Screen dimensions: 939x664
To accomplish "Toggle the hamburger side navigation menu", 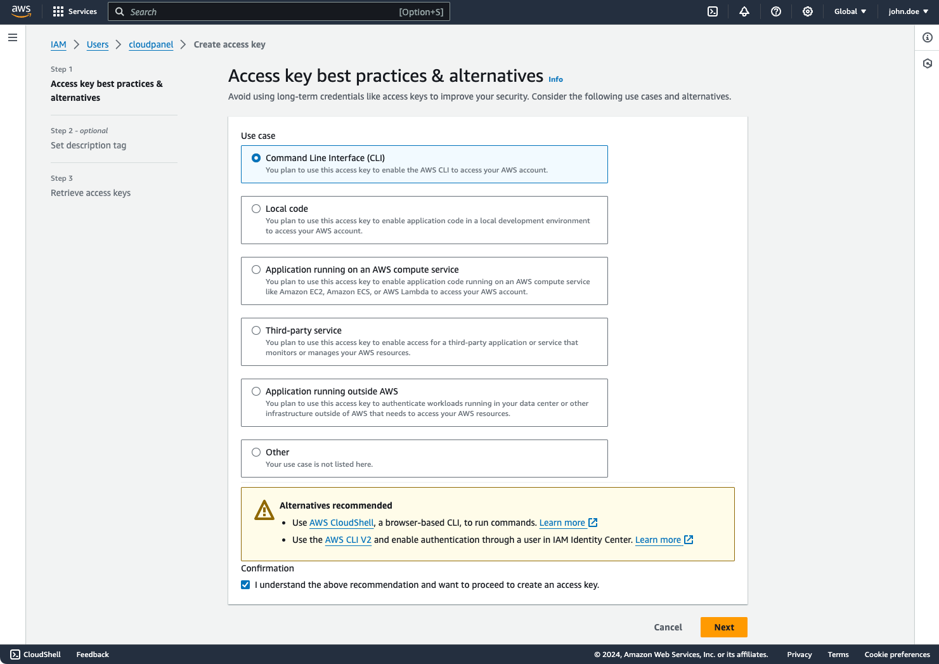I will [x=13, y=37].
